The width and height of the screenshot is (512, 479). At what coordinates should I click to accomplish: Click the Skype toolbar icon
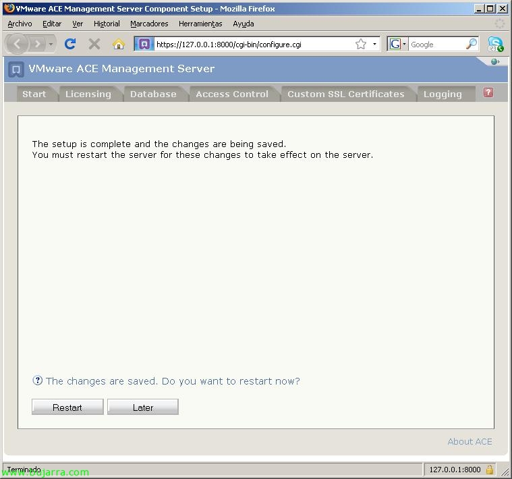496,44
